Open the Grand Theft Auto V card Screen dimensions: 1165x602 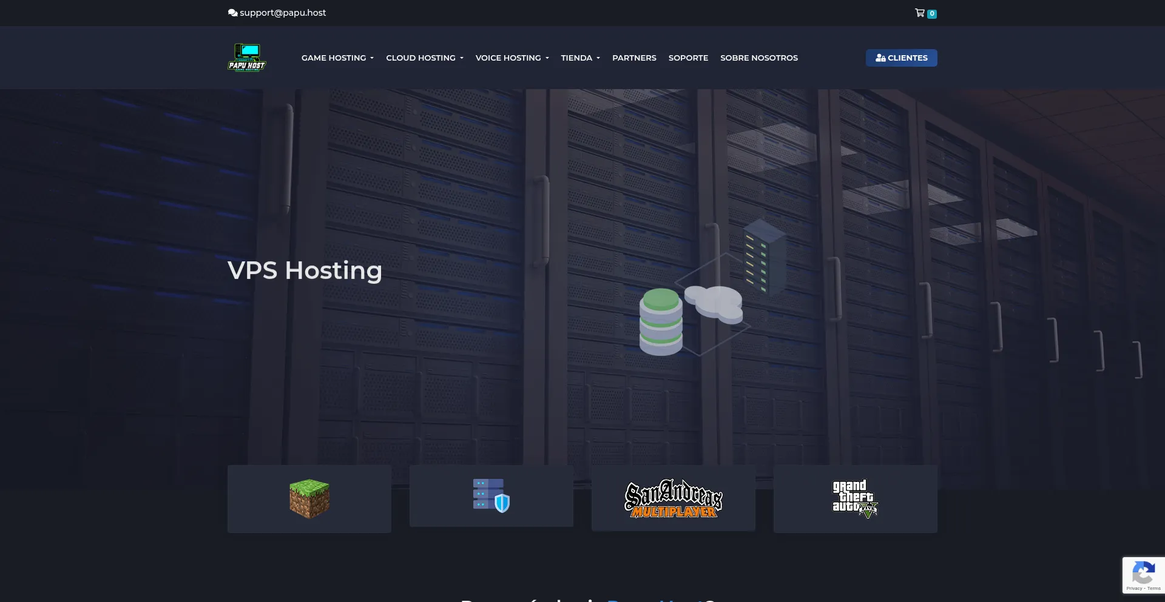tap(855, 499)
